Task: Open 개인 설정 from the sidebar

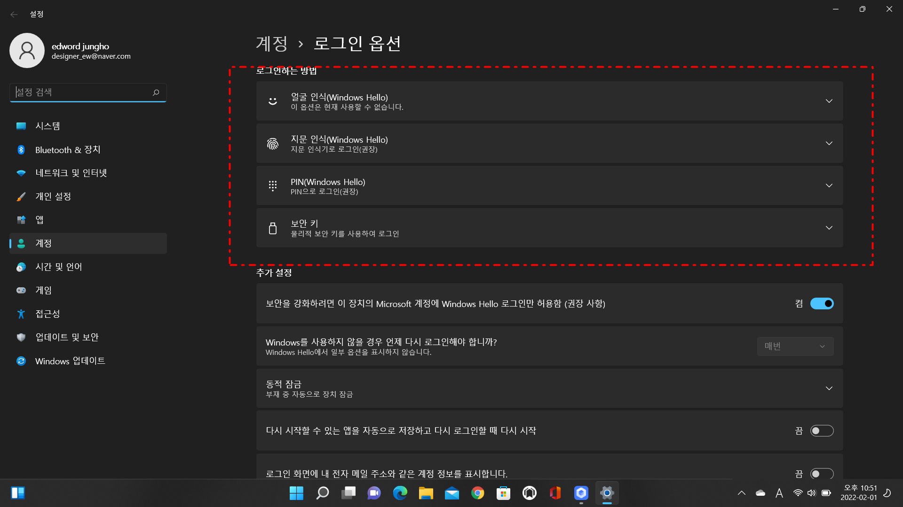Action: tap(54, 196)
